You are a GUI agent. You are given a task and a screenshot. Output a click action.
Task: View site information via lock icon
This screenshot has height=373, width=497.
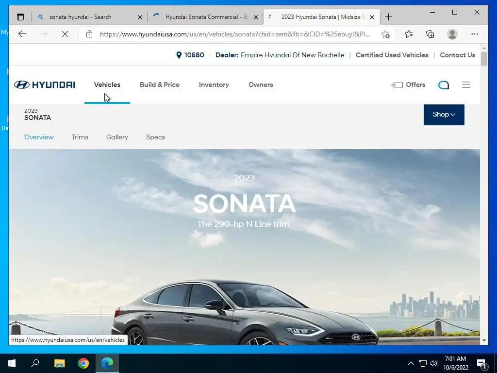point(89,34)
